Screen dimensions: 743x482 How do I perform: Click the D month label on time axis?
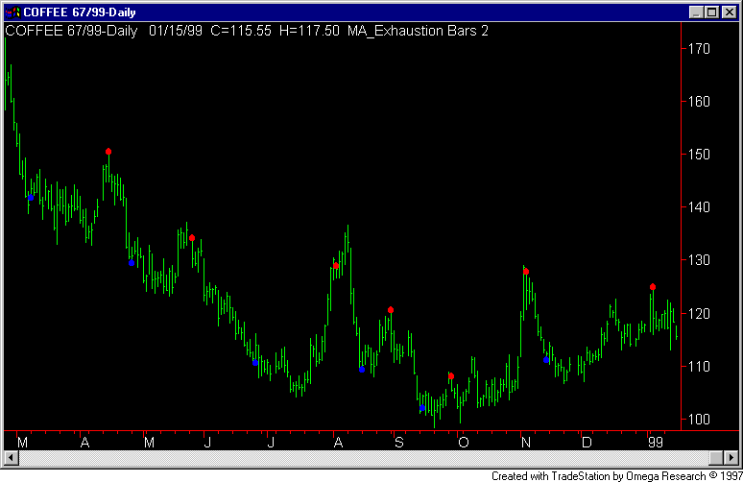click(587, 443)
